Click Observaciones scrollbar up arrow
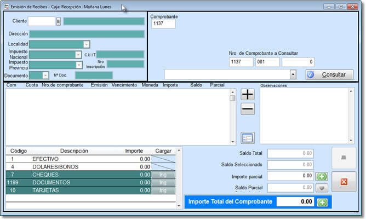Screen dimensions: 366x220 pos(351,91)
